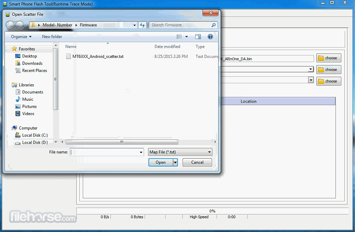Click the Firmware breadcrumb segment
Screen dimensions: 355x232
pyautogui.click(x=88, y=25)
